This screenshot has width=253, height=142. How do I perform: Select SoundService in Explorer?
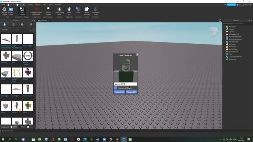click(x=233, y=52)
